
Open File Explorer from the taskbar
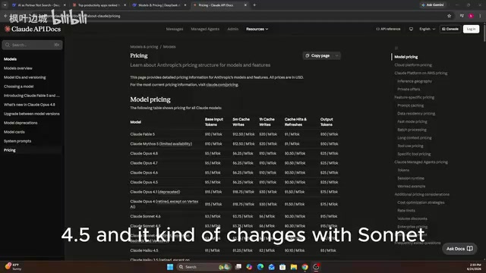[294, 267]
